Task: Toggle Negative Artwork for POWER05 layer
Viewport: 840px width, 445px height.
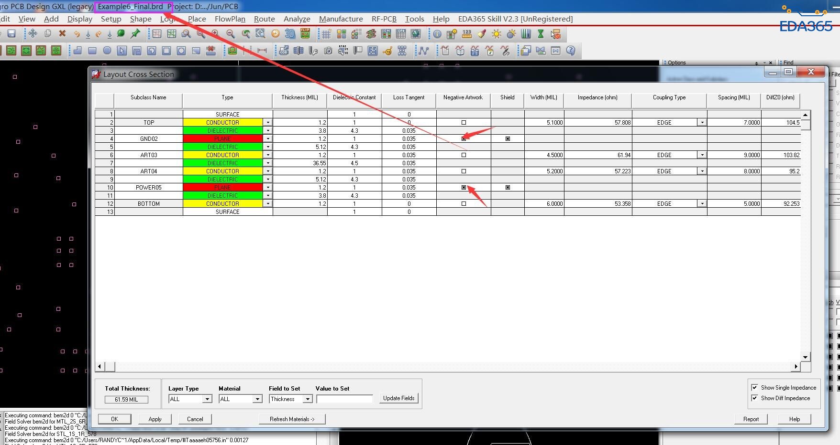Action: coord(464,187)
